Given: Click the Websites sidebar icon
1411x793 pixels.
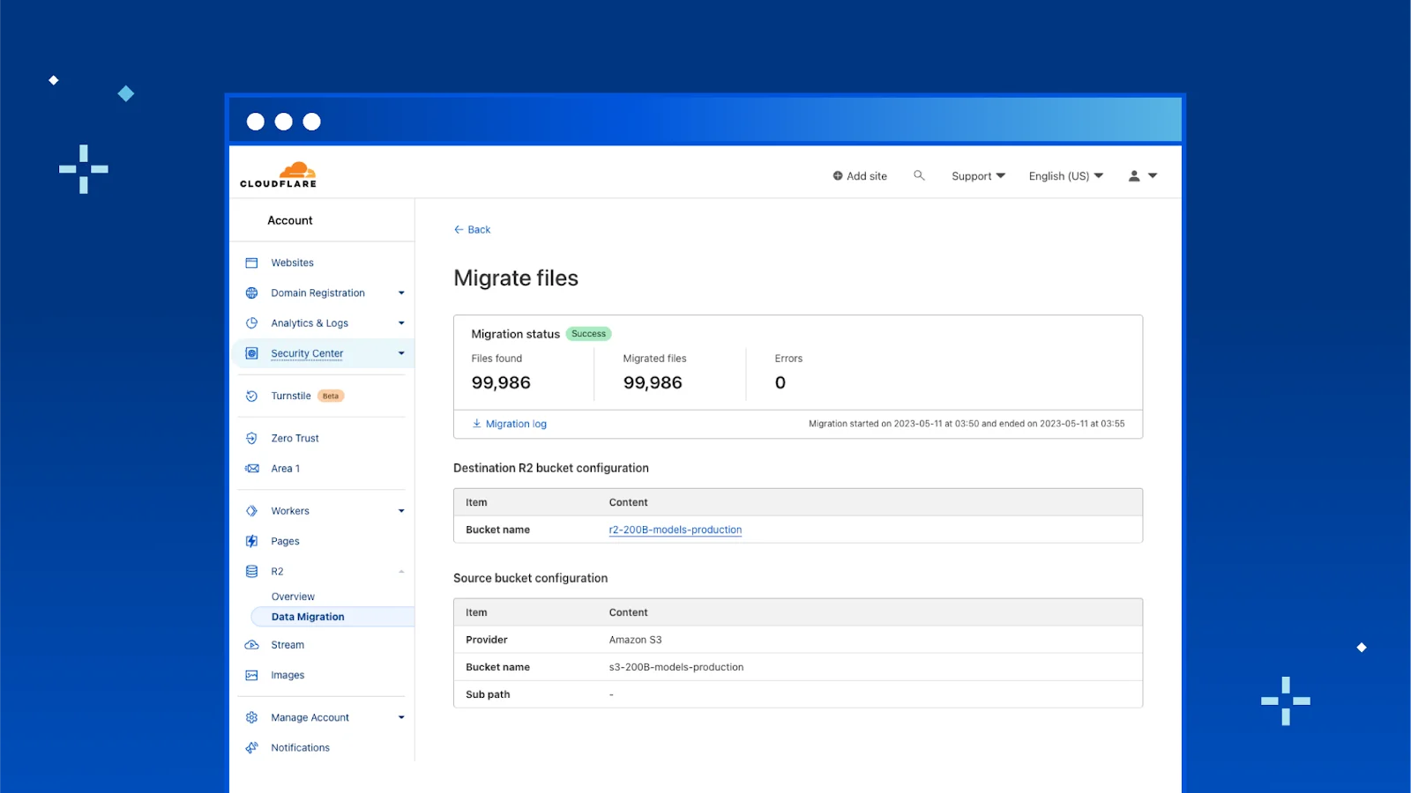Looking at the screenshot, I should pyautogui.click(x=251, y=263).
